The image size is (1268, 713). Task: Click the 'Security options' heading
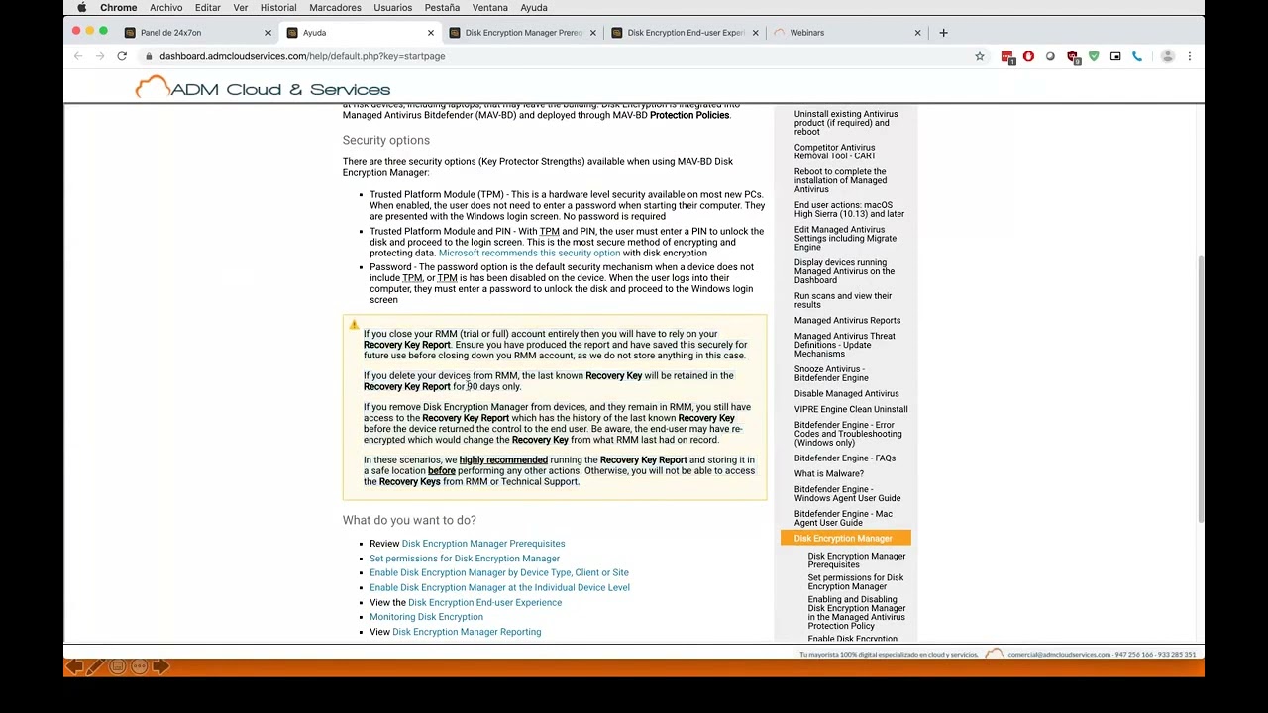tap(386, 140)
